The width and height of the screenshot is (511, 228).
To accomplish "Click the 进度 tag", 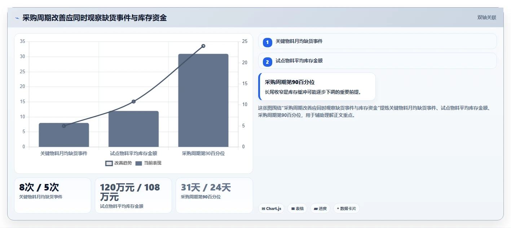I will click(320, 209).
